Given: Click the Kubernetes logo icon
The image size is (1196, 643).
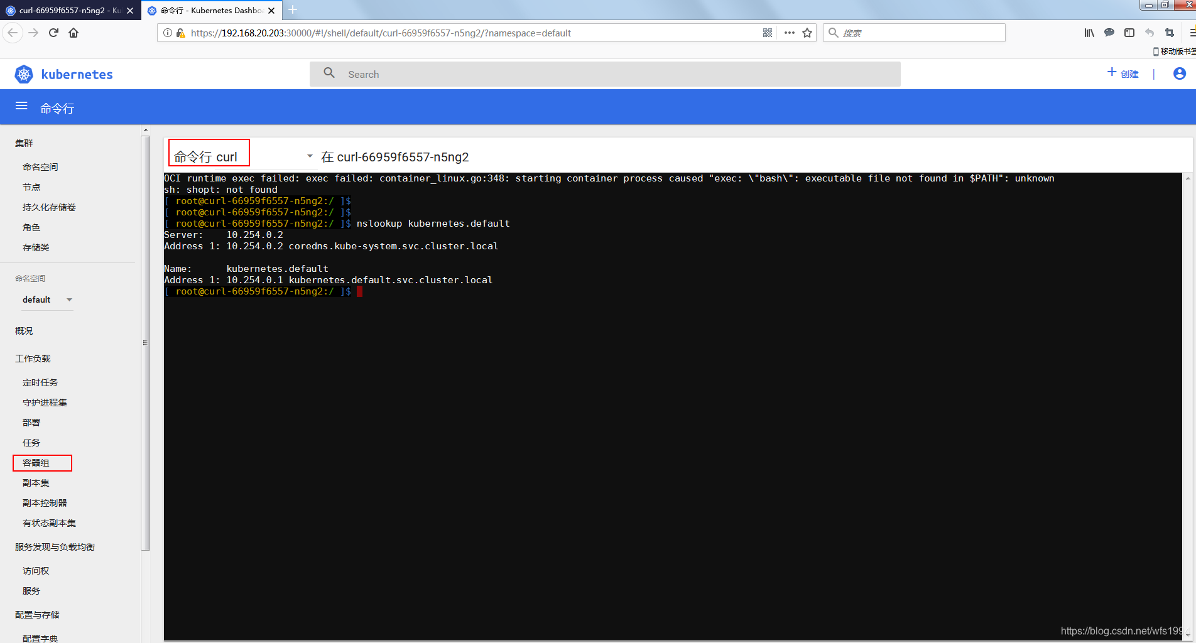Looking at the screenshot, I should [x=24, y=74].
